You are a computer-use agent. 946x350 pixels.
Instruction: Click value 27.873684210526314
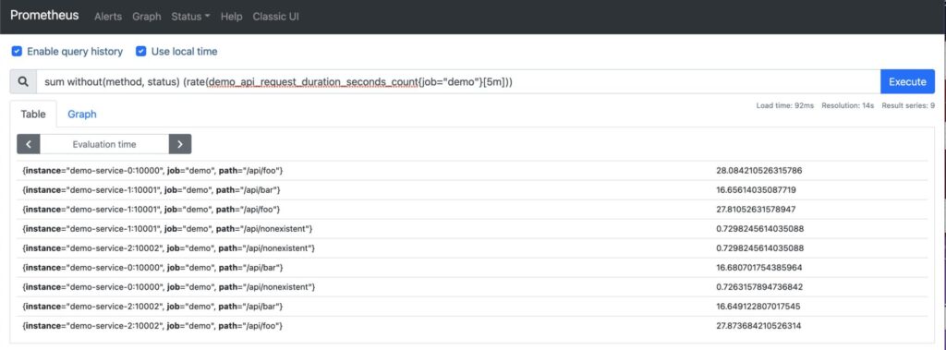pos(759,326)
